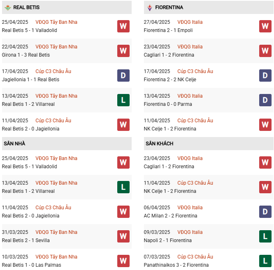The image size is (274, 270).
Task: Click the W badge for Girona 1-3 Real Betis
Action: click(123, 51)
